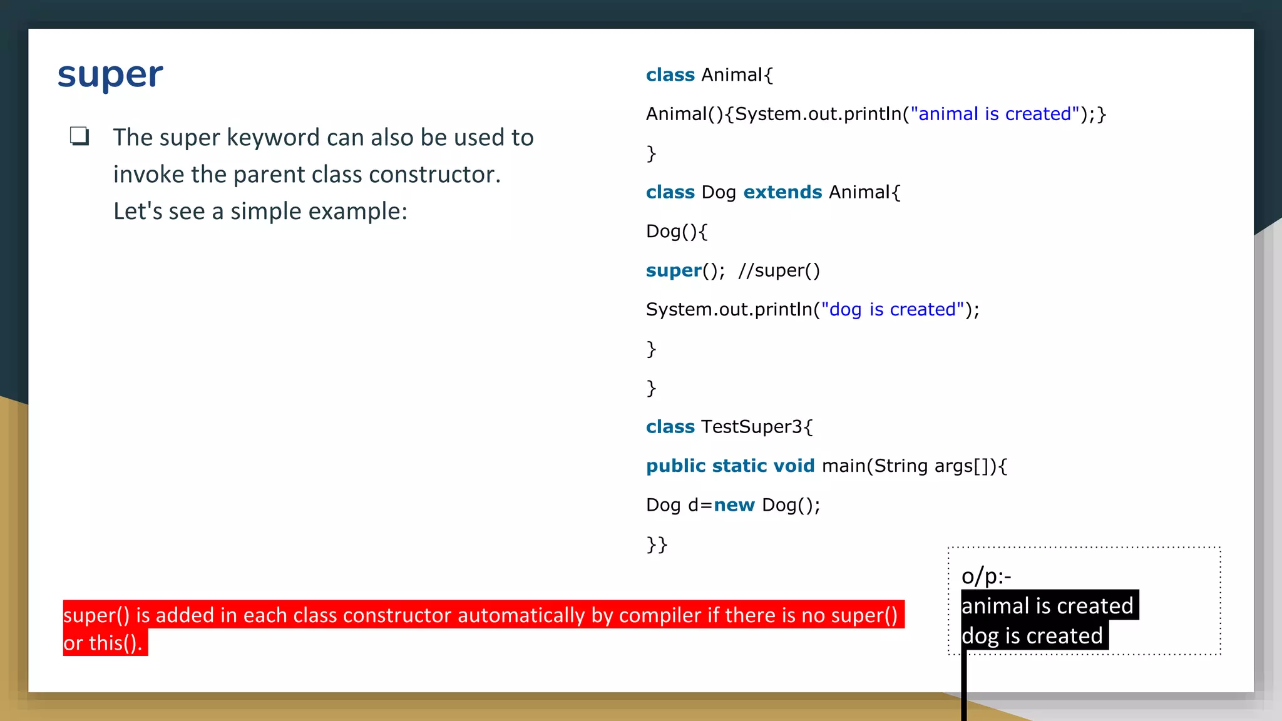The width and height of the screenshot is (1282, 721).
Task: Click the line 'Let's see a simple example:'
Action: pos(260,211)
